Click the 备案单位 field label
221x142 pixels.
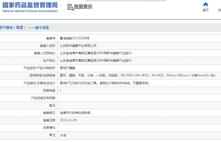(x=49, y=113)
